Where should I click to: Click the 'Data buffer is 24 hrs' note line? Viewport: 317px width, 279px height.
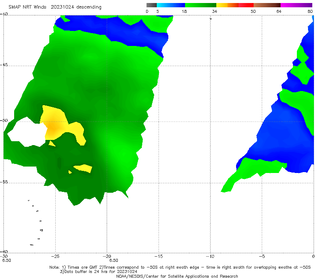point(99,272)
